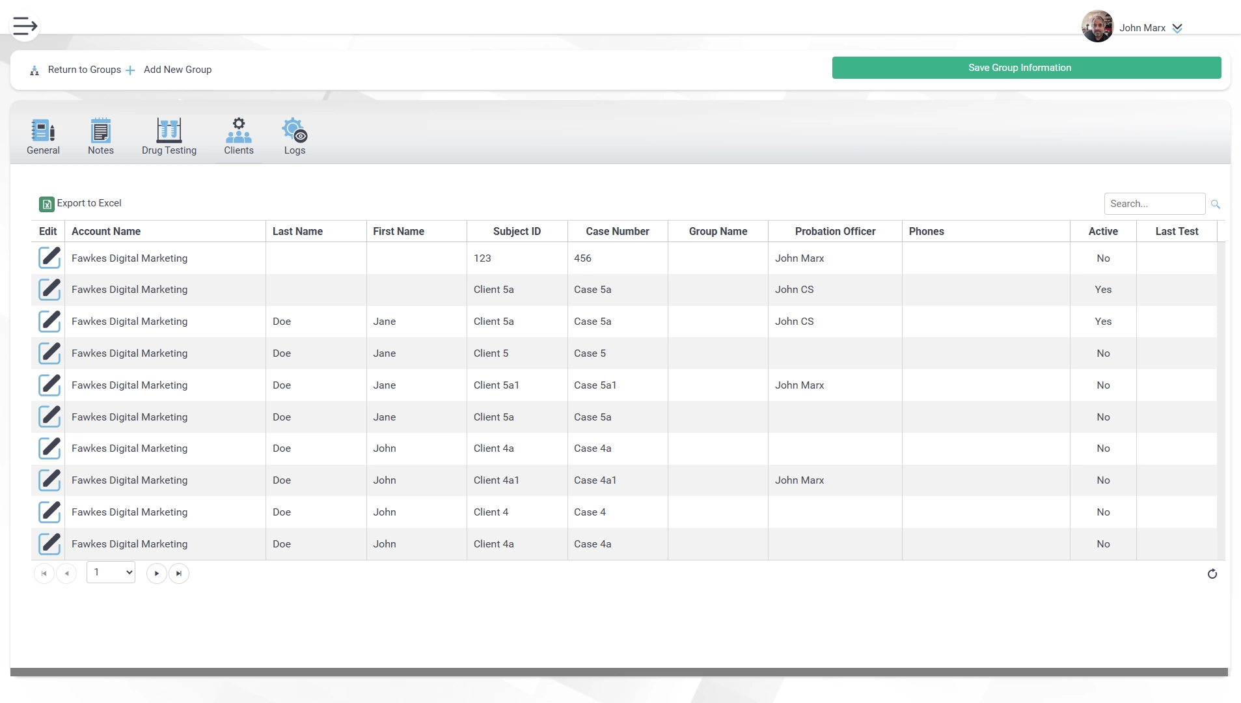Expand the John Marx user dropdown chevron
Screen dimensions: 1241x703
1177,28
